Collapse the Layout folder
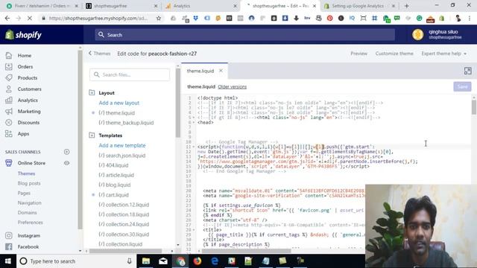477x268 pixels. point(92,92)
